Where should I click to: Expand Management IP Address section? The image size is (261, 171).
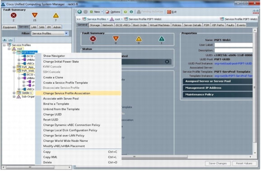click(218, 88)
